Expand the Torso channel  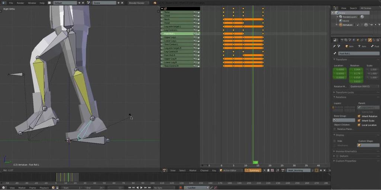tap(162, 12)
